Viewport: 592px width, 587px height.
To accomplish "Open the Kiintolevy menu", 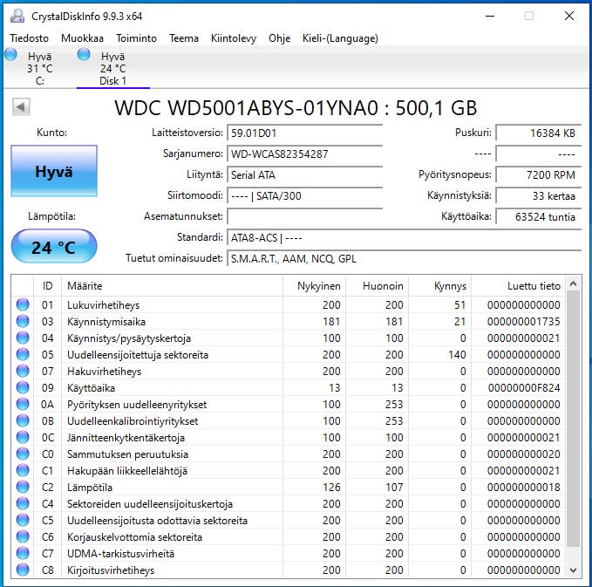I will [x=234, y=38].
